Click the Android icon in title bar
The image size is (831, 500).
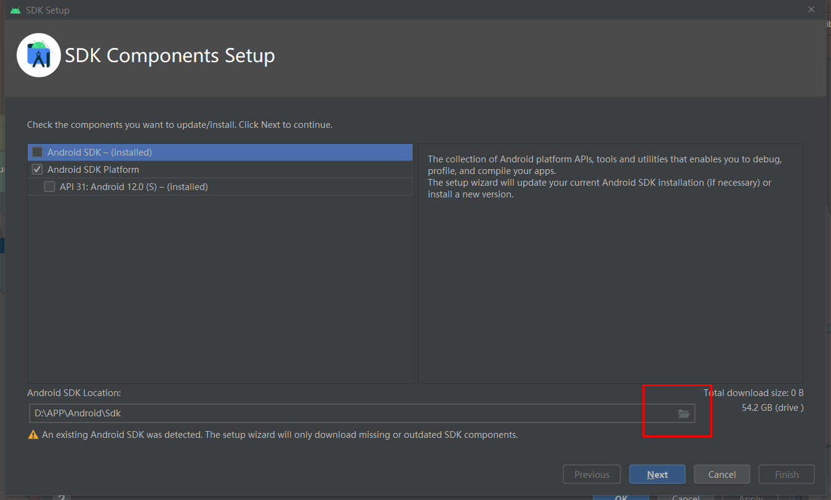pyautogui.click(x=15, y=10)
